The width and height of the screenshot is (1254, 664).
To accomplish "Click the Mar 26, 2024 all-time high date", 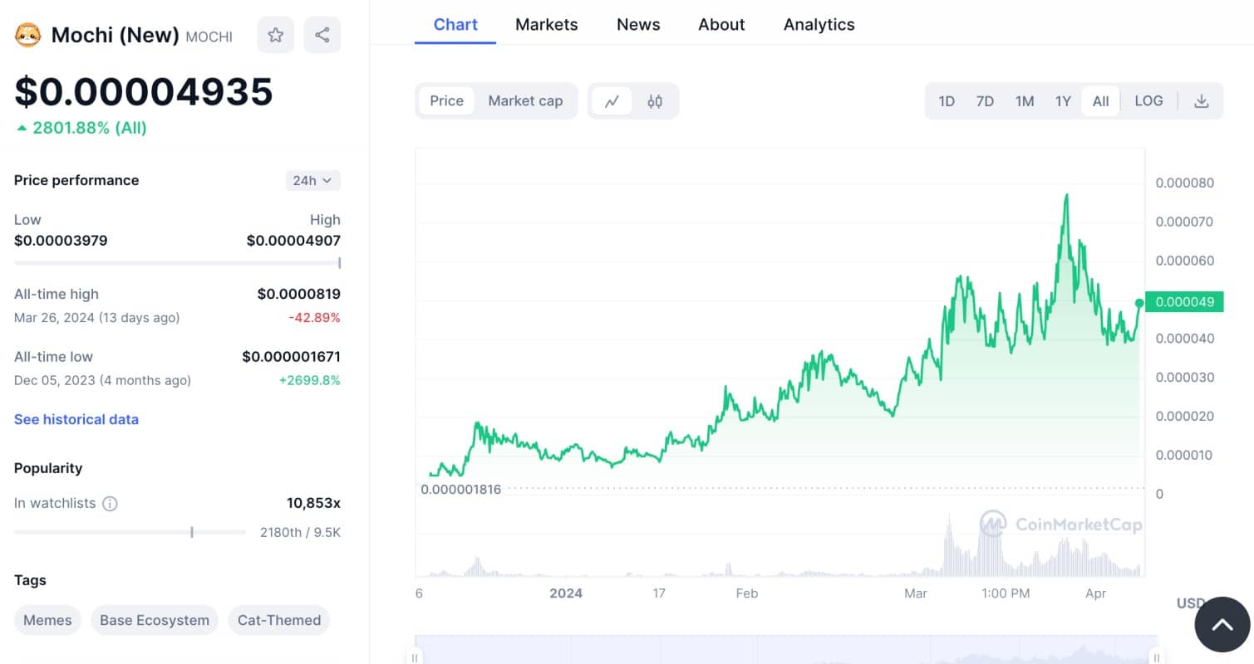I will tap(96, 317).
